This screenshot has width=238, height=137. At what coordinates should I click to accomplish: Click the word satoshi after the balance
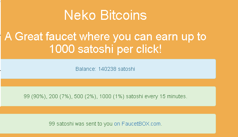pyautogui.click(x=127, y=69)
